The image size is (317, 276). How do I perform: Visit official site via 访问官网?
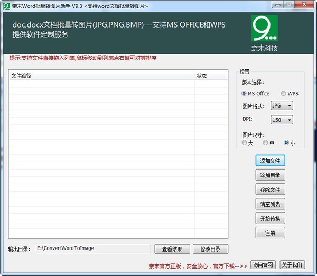(x=263, y=265)
